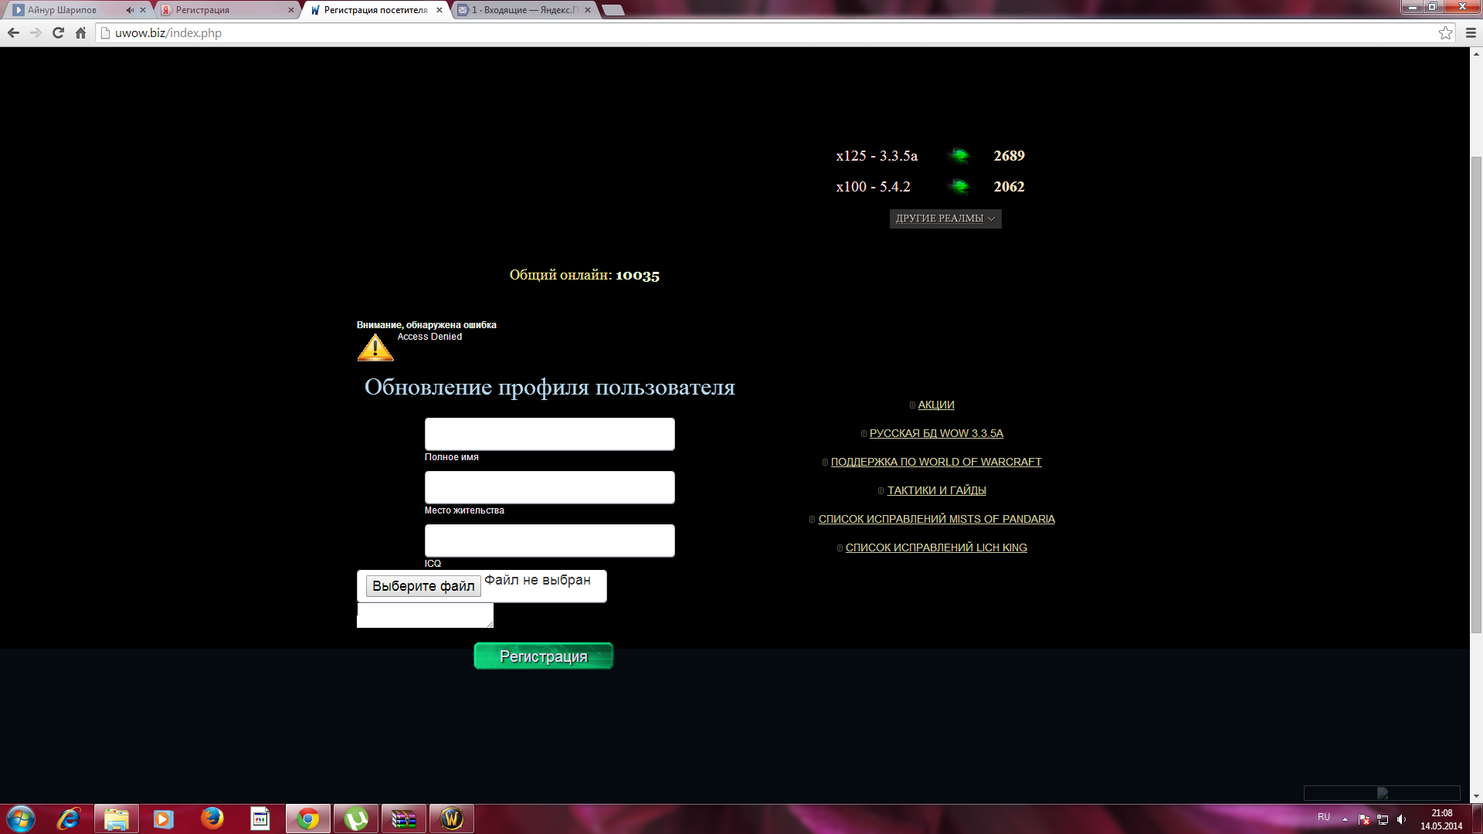Open Windows Start menu
This screenshot has width=1483, height=834.
(21, 819)
